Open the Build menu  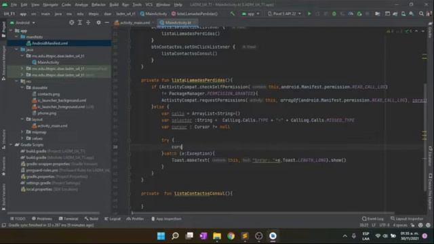[x=114, y=5]
